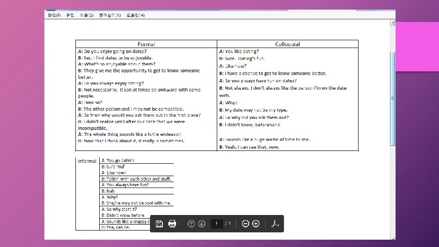Click 'B: Sure. Dating's fun.' line
The image size is (439, 247).
[242, 59]
